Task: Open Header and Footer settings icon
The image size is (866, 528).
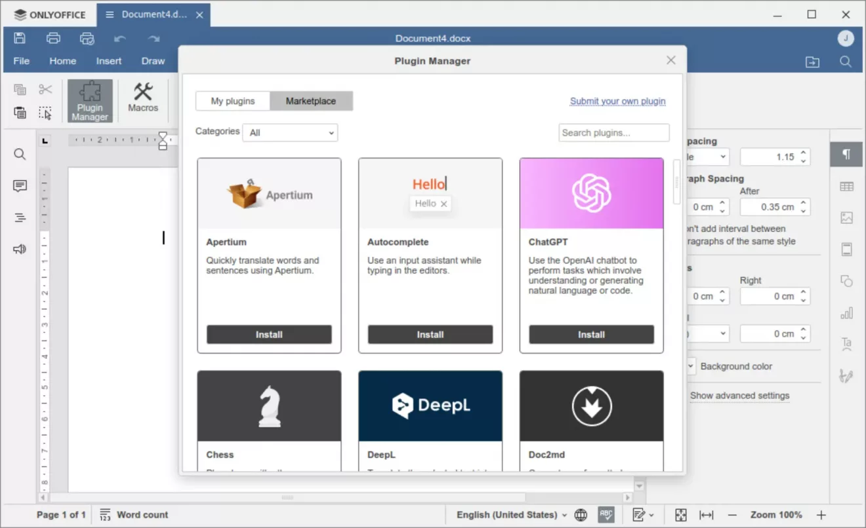Action: coord(847,249)
